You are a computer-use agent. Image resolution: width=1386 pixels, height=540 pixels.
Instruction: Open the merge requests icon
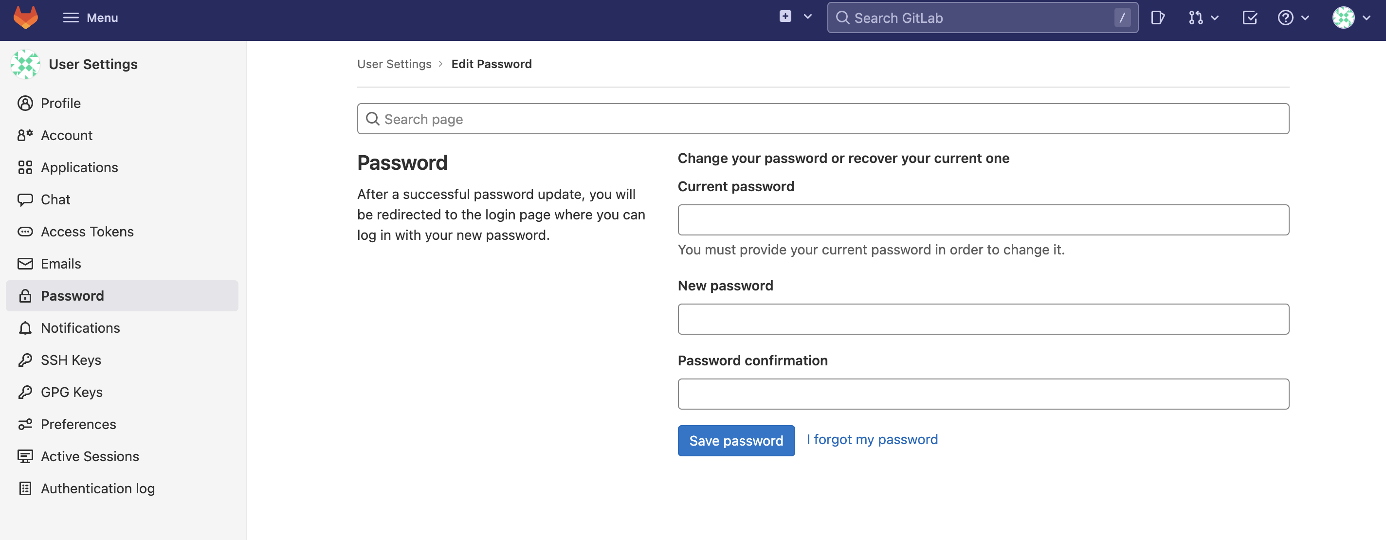pyautogui.click(x=1195, y=18)
